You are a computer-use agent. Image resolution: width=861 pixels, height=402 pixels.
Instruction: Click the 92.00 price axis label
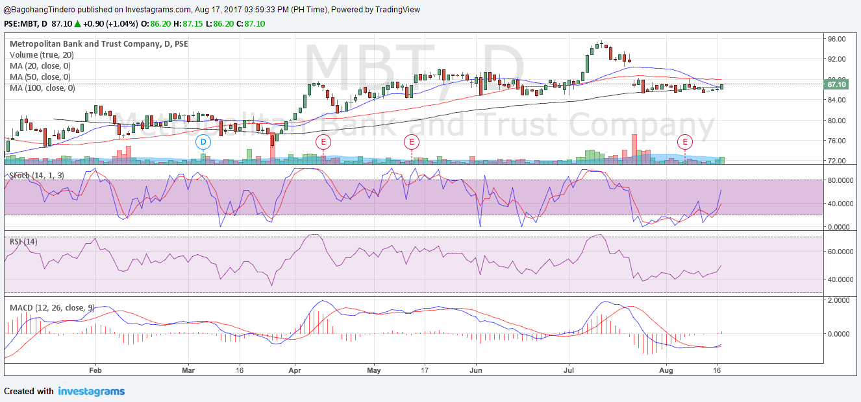(x=836, y=59)
